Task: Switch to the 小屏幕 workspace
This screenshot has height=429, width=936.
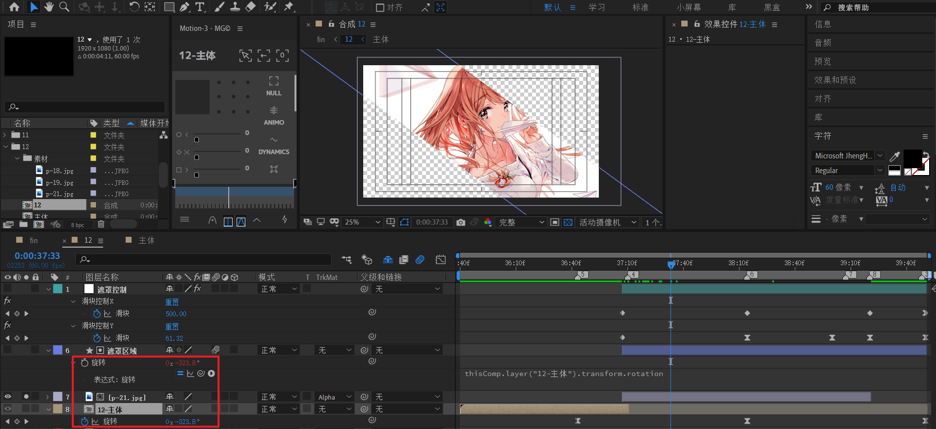Action: tap(689, 7)
